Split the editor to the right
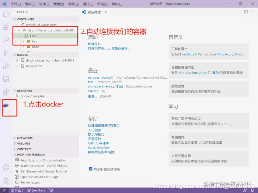This screenshot has height=193, width=258. coord(246,12)
